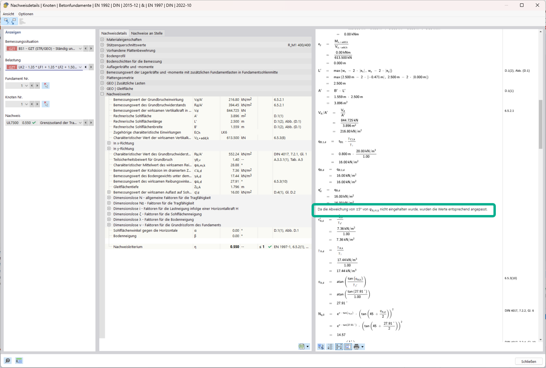
Task: Select Teilsicherheitsbeiwert für Grundbruch row
Action: [x=209, y=159]
